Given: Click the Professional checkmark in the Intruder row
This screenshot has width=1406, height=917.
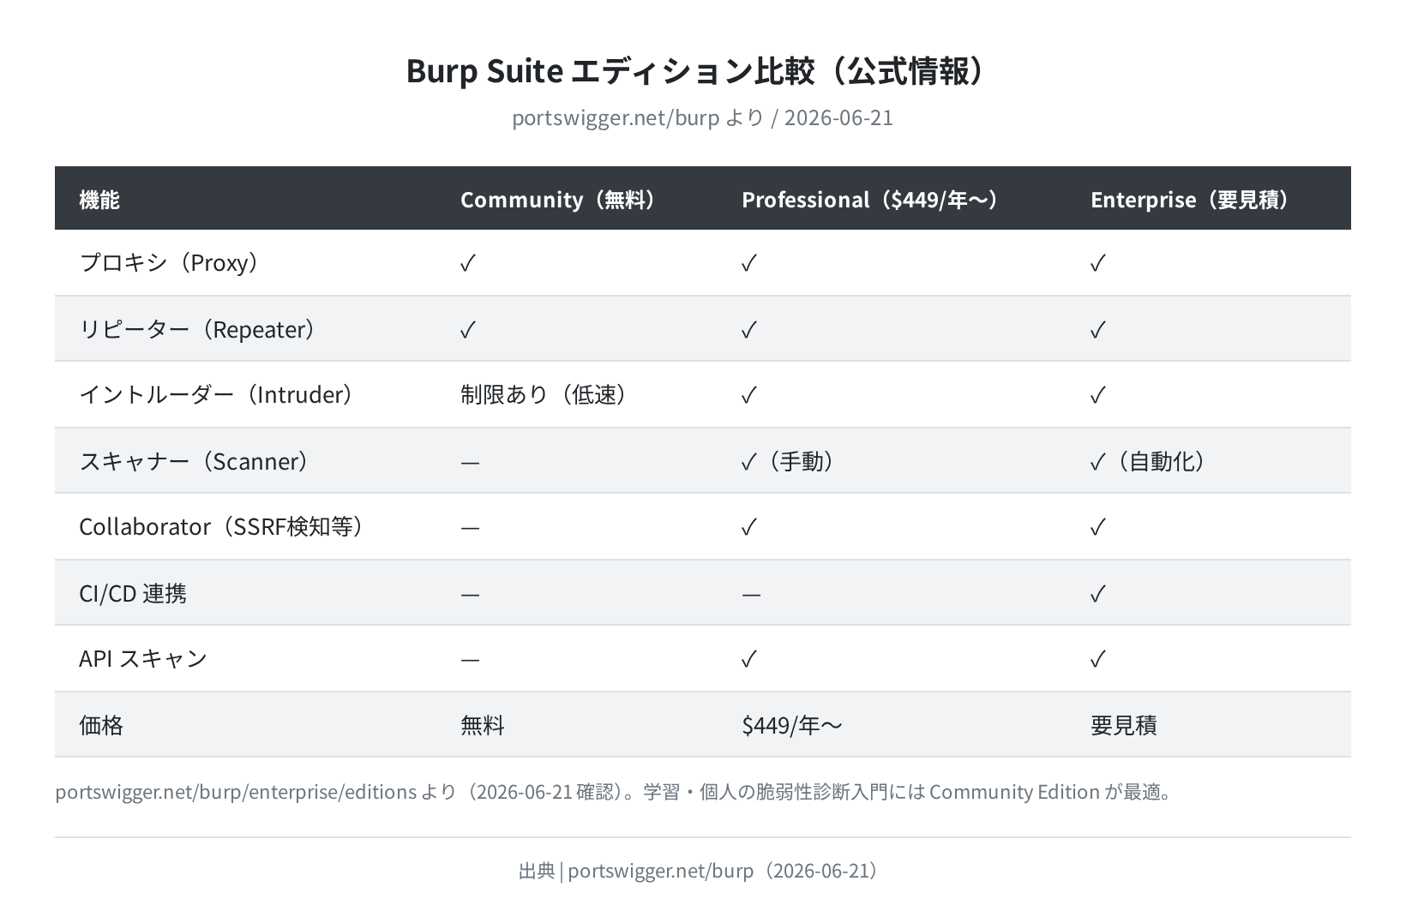Looking at the screenshot, I should [x=748, y=395].
